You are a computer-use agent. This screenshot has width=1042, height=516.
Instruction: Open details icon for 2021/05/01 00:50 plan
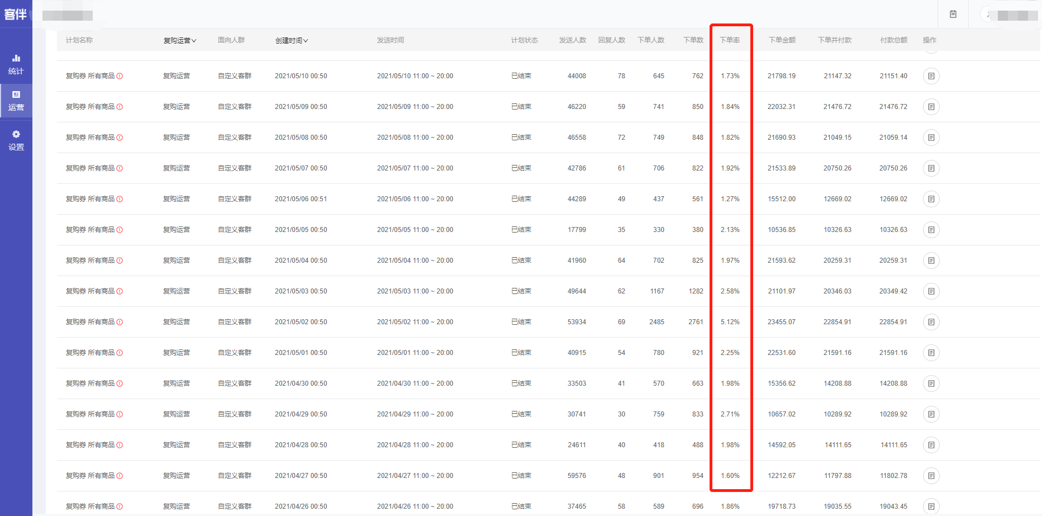click(931, 353)
